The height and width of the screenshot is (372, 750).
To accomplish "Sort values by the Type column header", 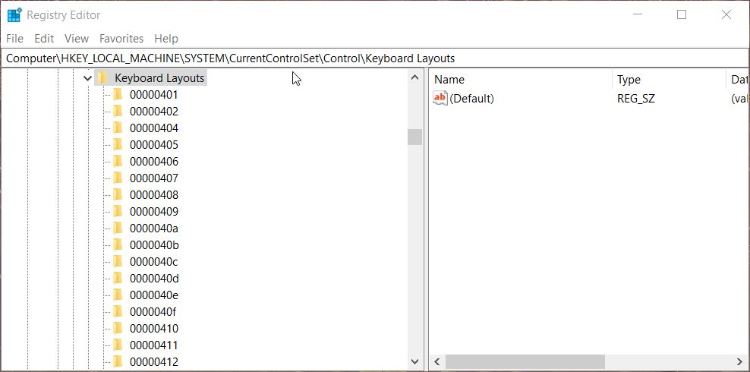I will (x=669, y=80).
